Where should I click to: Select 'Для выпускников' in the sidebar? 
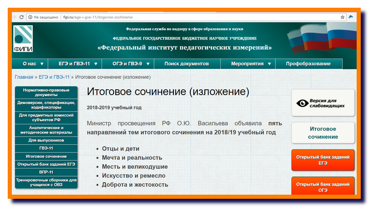[46, 140]
